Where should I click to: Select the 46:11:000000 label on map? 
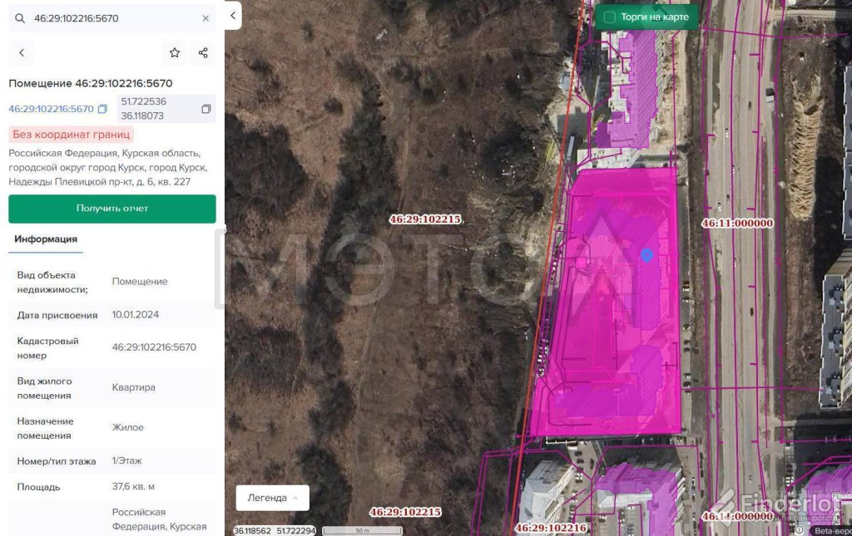click(x=737, y=224)
